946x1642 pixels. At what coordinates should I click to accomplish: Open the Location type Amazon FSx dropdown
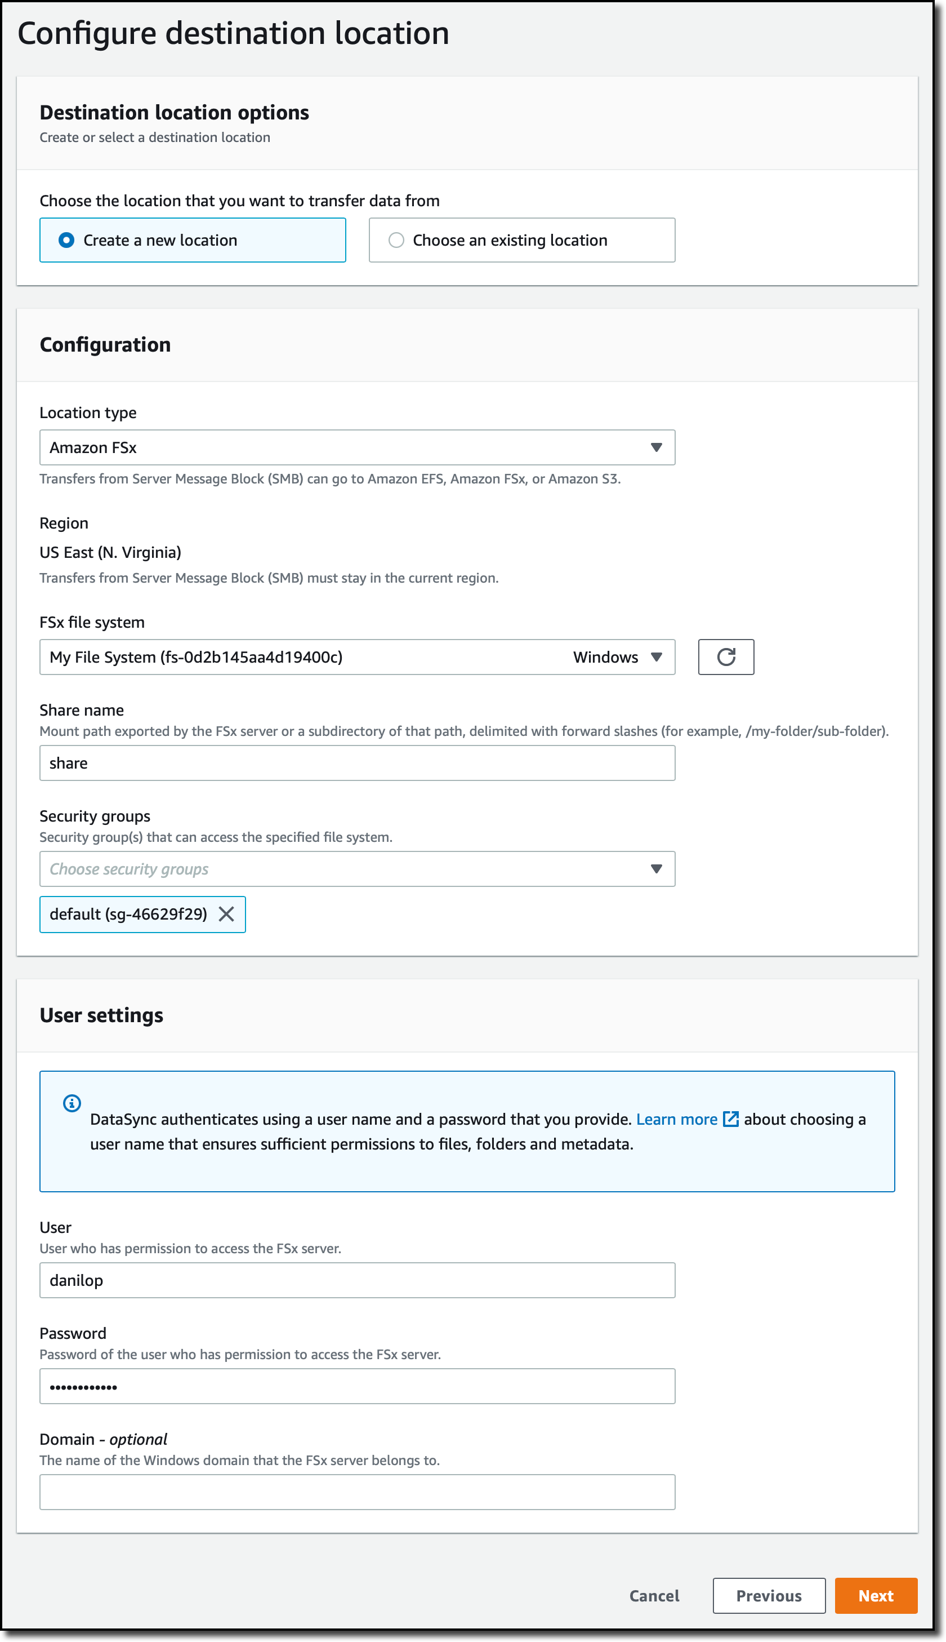click(358, 447)
